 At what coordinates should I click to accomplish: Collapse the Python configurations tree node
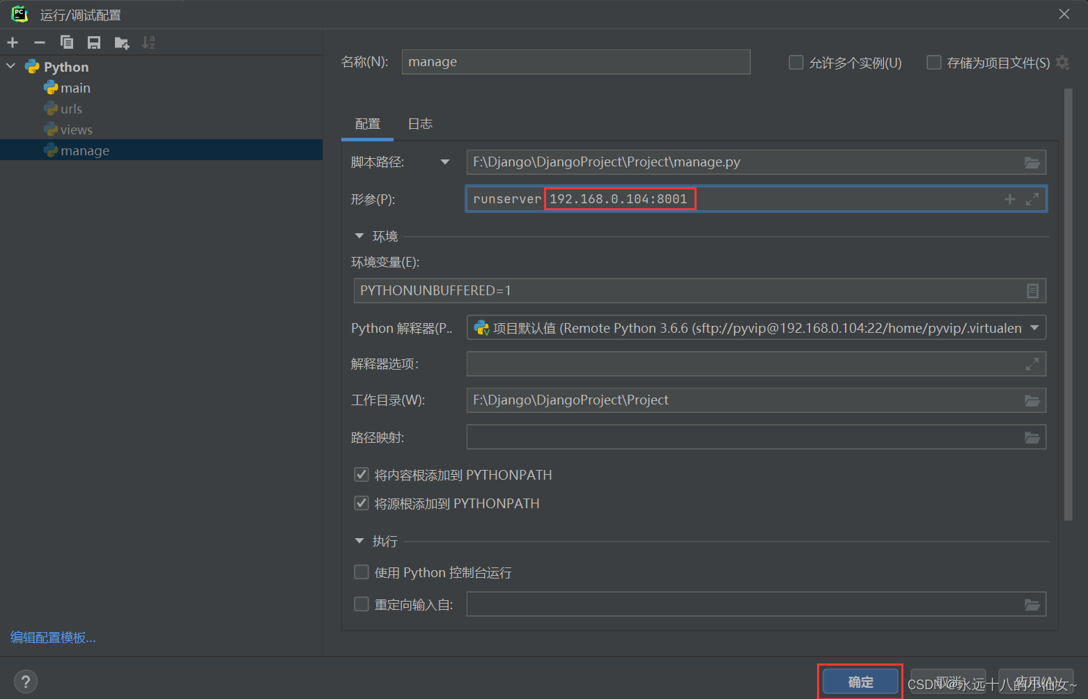pyautogui.click(x=11, y=67)
